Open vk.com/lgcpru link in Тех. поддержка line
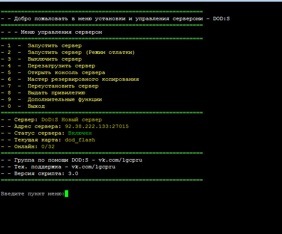 pos(93,167)
